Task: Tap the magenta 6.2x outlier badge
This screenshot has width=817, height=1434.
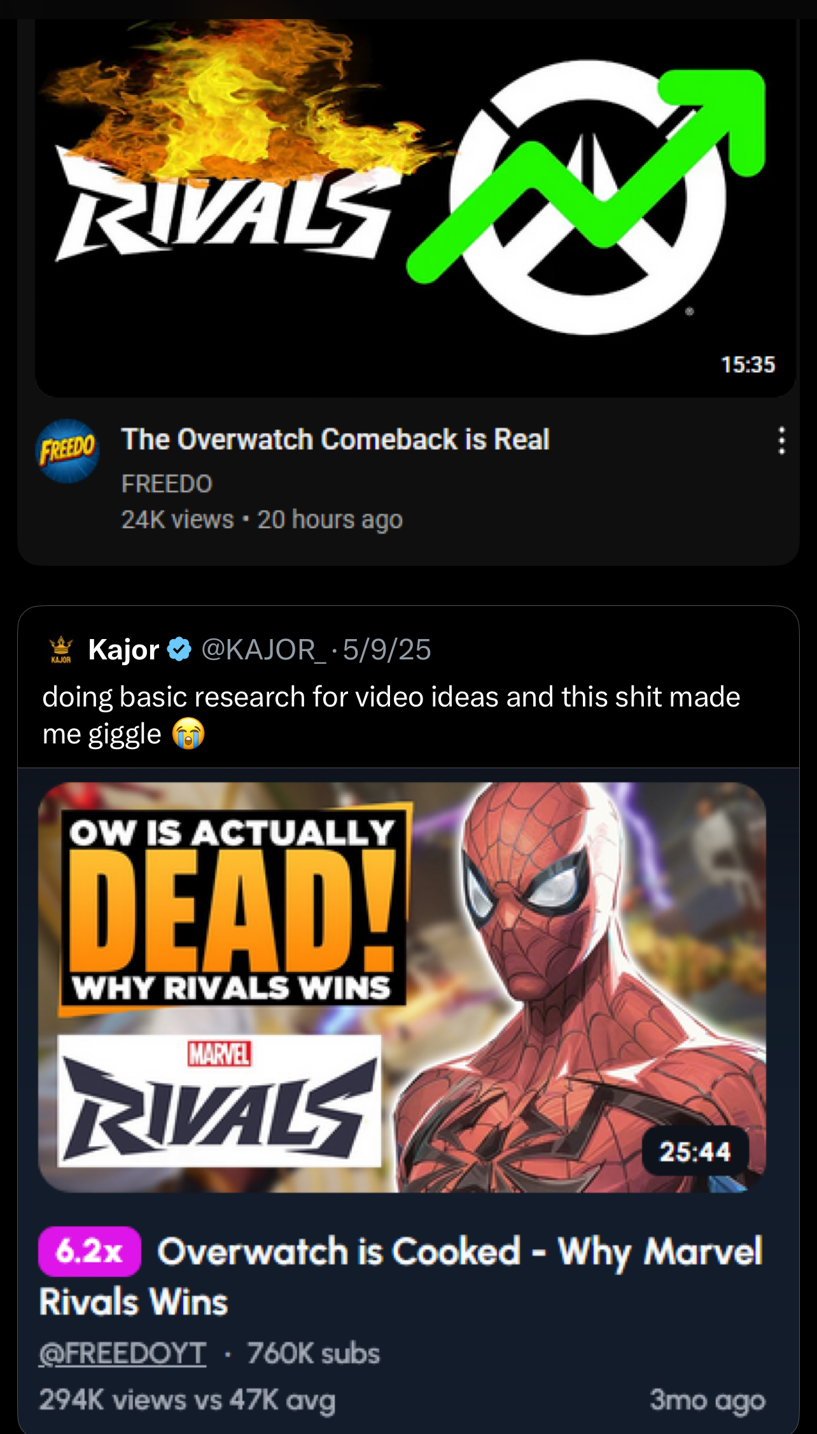Action: coord(89,1251)
